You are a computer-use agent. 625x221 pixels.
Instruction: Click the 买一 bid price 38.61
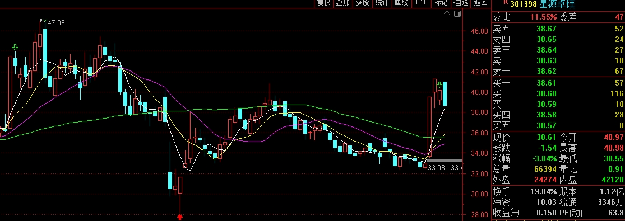[547, 82]
